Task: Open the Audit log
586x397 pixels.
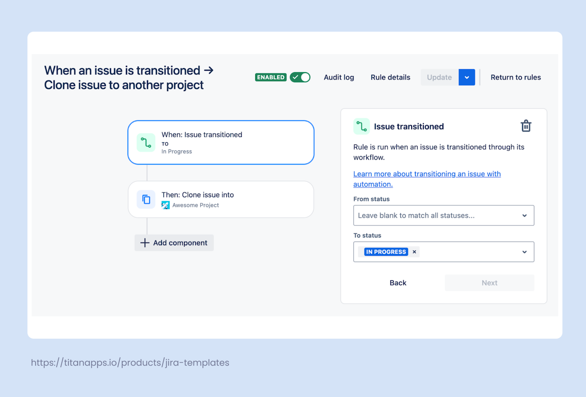Action: [x=338, y=77]
